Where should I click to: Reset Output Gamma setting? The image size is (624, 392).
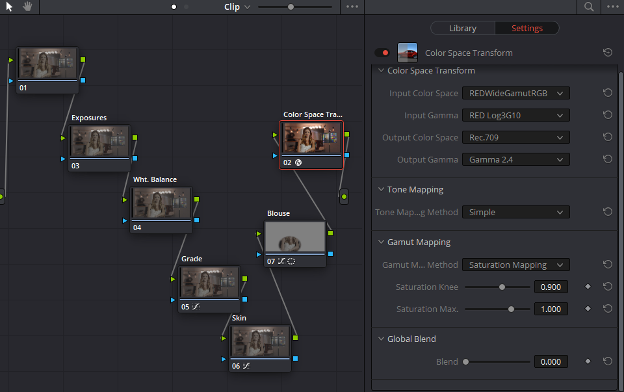608,159
